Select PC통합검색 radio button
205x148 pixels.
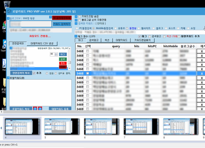coord(77,28)
